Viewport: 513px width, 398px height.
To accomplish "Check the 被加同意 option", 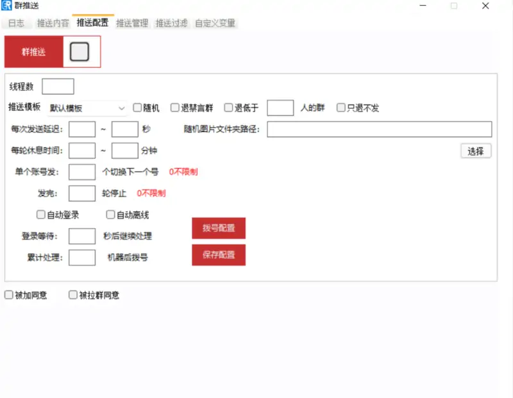I will coord(7,295).
